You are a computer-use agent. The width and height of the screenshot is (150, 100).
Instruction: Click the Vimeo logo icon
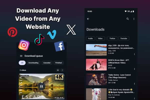click(52, 34)
